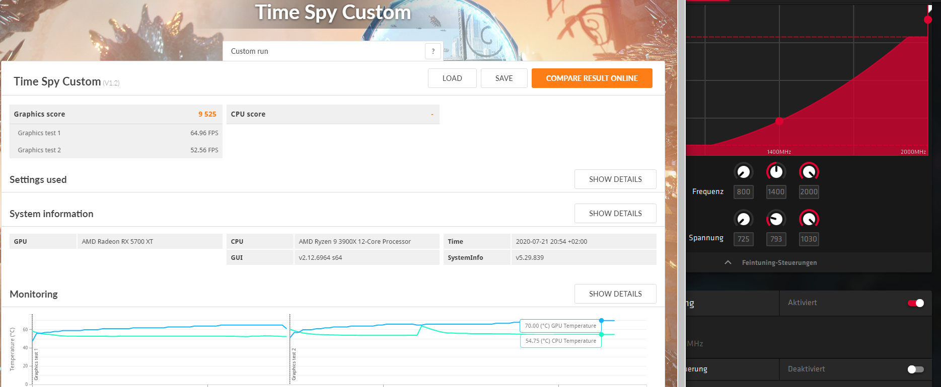Click the Graphics test 2 timeline marker
941x387 pixels.
[294, 364]
